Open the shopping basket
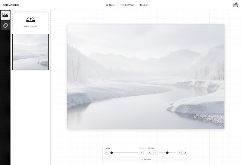Viewport: 241px width, 165px height. (235, 5)
